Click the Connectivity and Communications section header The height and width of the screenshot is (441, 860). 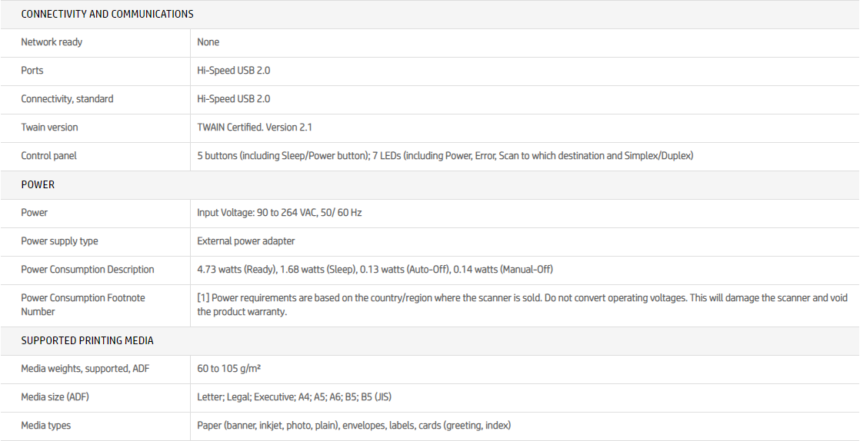(107, 14)
